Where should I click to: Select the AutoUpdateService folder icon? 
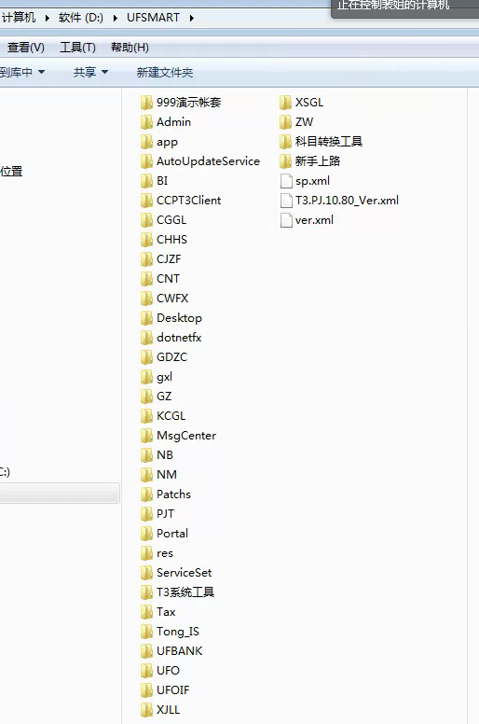pos(146,161)
